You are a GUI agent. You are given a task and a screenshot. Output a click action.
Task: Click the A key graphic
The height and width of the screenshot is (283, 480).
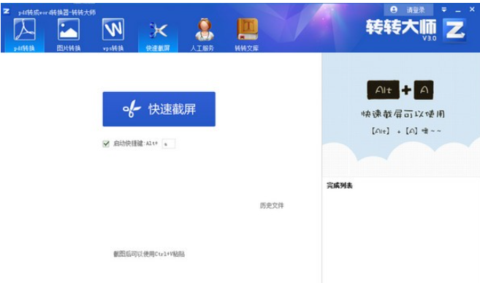[x=424, y=90]
